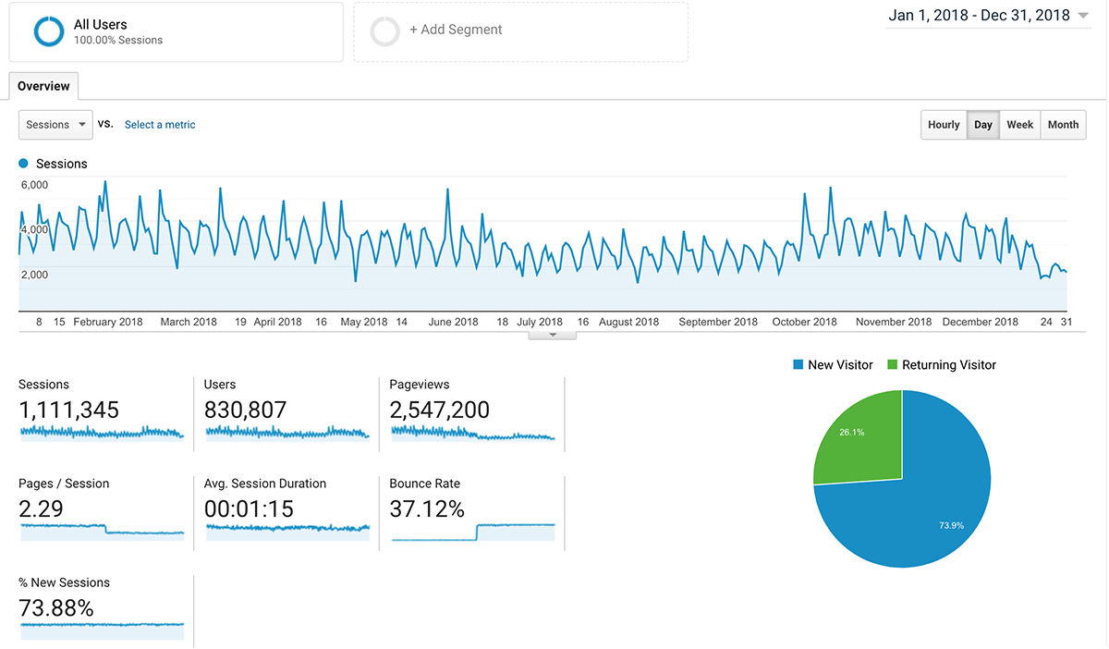Click the Select a metric link
The width and height of the screenshot is (1109, 649).
coord(160,125)
